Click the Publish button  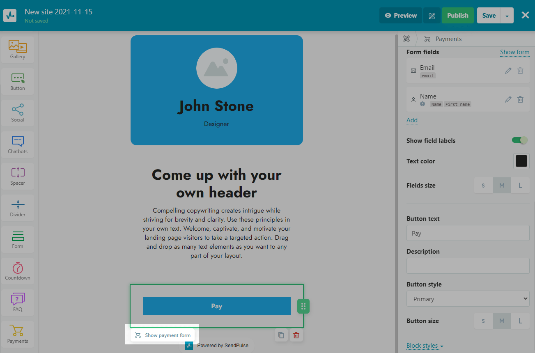pos(457,16)
